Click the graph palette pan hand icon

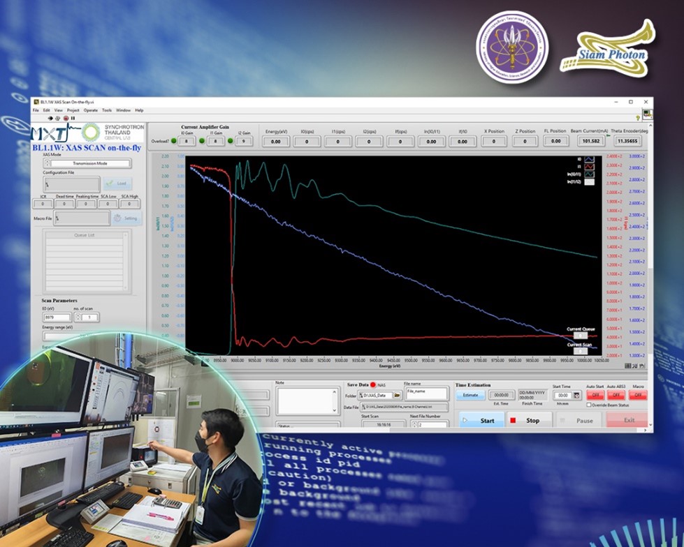[x=641, y=366]
